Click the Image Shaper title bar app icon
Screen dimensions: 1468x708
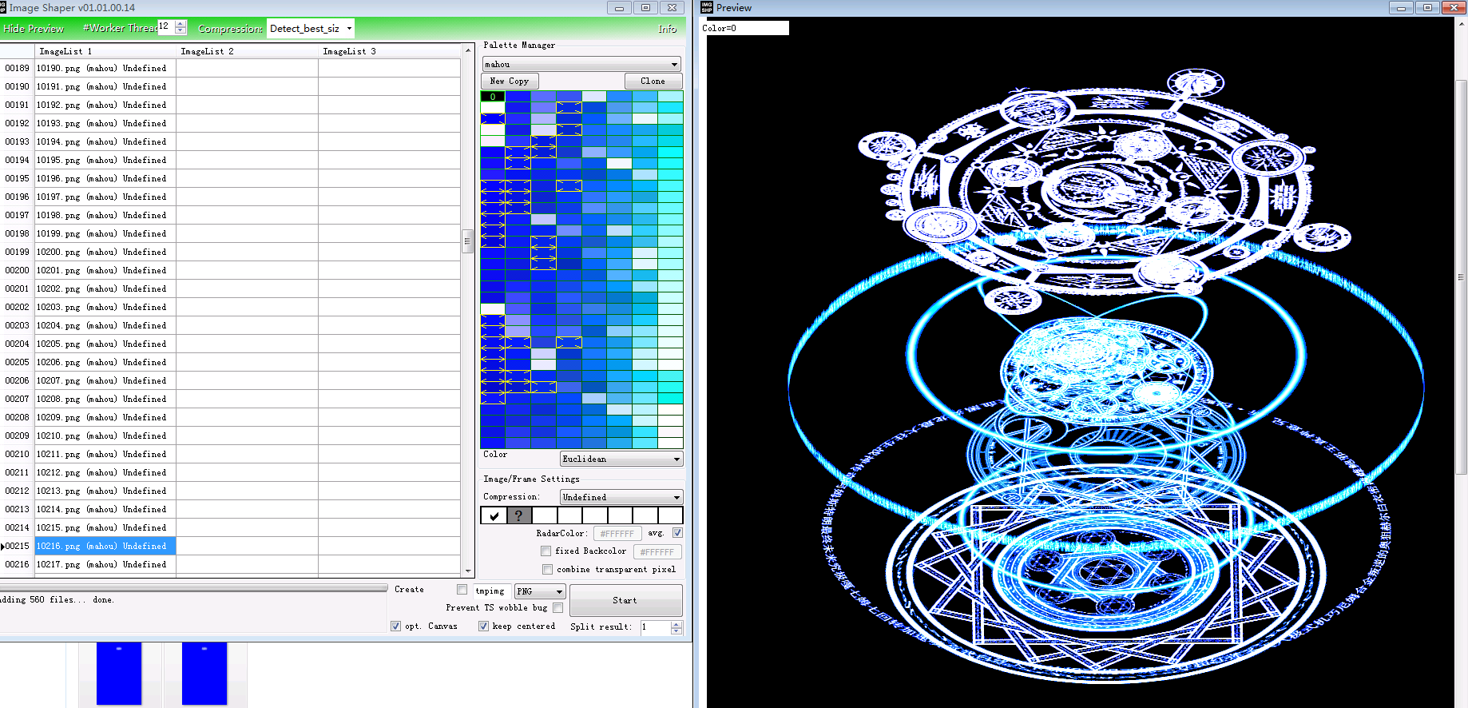[x=3, y=7]
